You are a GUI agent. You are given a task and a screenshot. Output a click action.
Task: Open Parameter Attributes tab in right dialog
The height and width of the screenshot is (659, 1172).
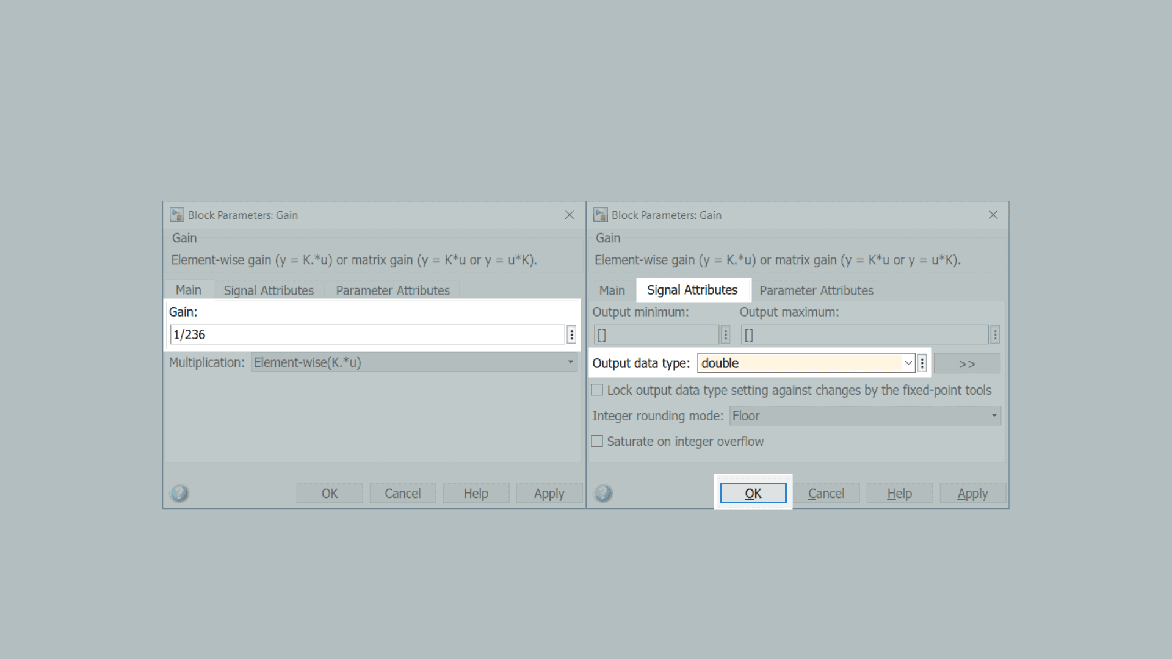point(816,290)
